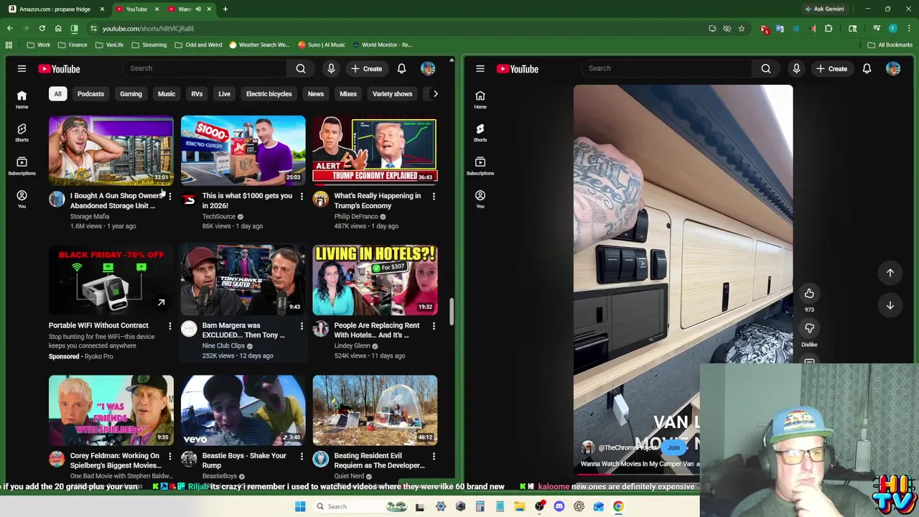Select the News filter chip
This screenshot has width=919, height=517.
316,94
